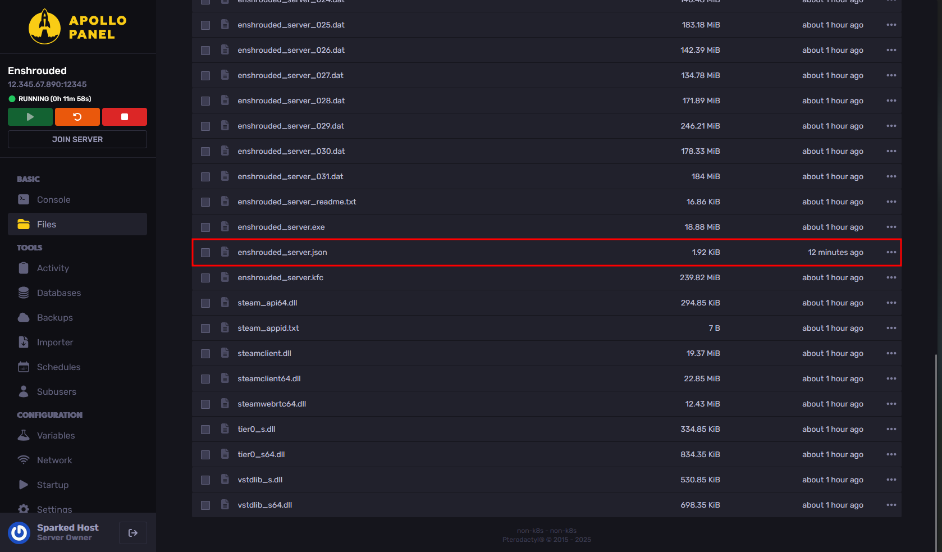This screenshot has height=552, width=942.
Task: Click the red stop server button
Action: [125, 117]
